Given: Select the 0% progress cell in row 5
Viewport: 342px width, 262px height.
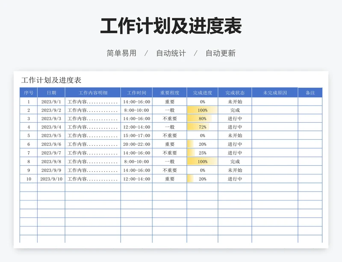Looking at the screenshot, I should click(x=202, y=135).
